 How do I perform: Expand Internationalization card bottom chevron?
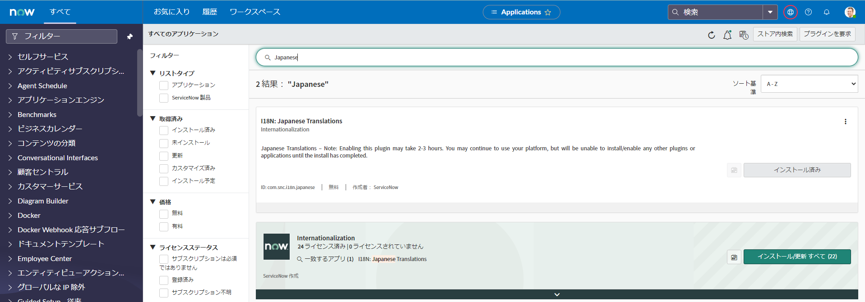[x=557, y=294]
